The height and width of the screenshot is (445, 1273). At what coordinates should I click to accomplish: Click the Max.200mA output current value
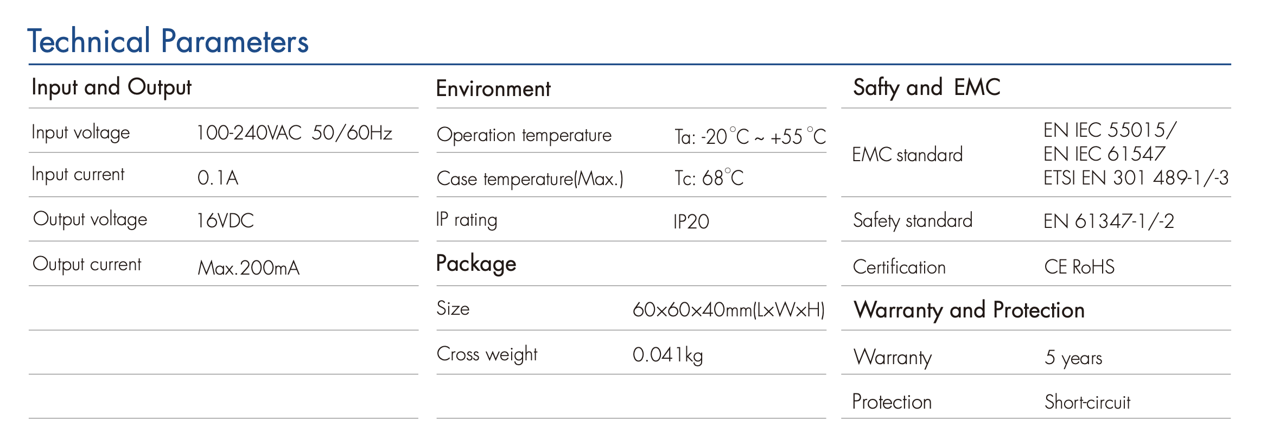[x=248, y=268]
